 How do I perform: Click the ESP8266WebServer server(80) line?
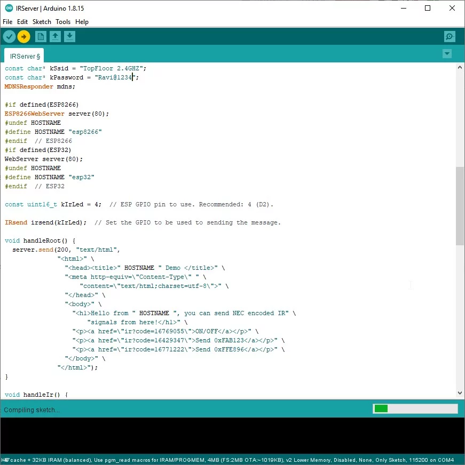57,114
